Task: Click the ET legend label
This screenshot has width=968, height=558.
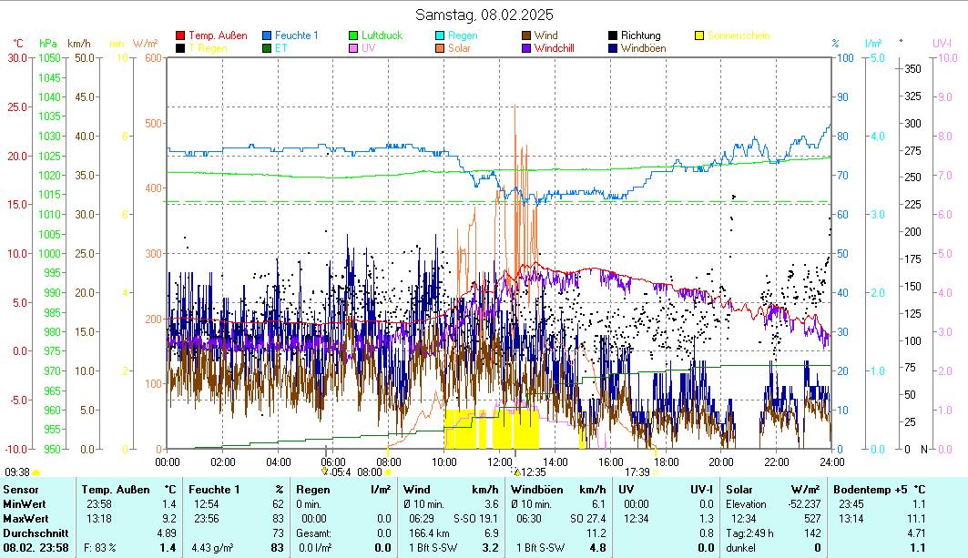Action: (280, 48)
